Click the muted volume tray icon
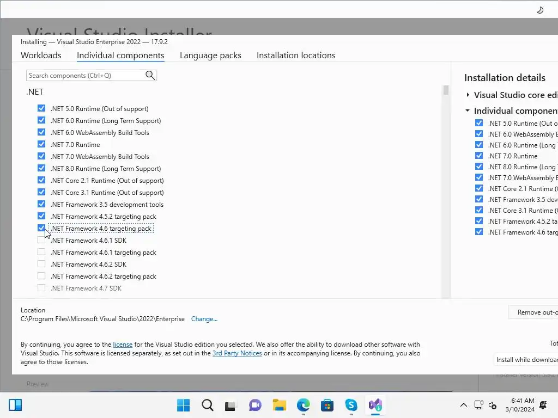The height and width of the screenshot is (418, 558). pos(493,405)
